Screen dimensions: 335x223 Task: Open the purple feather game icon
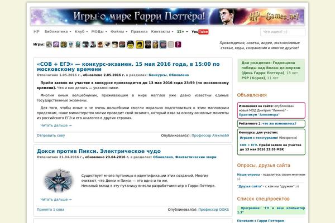[56, 45]
